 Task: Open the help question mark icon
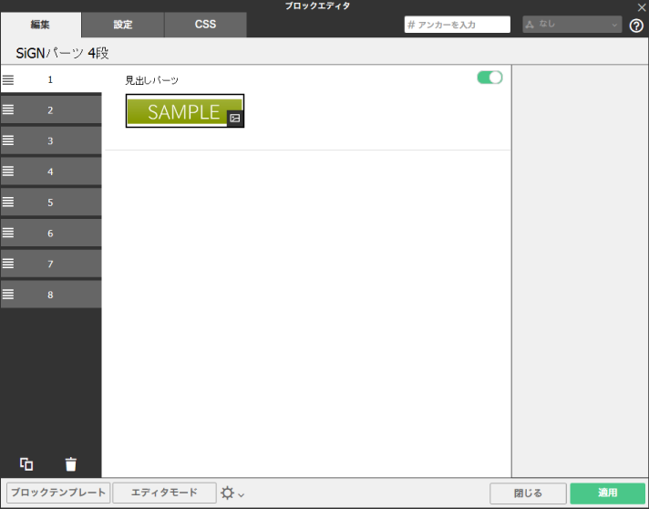(636, 26)
